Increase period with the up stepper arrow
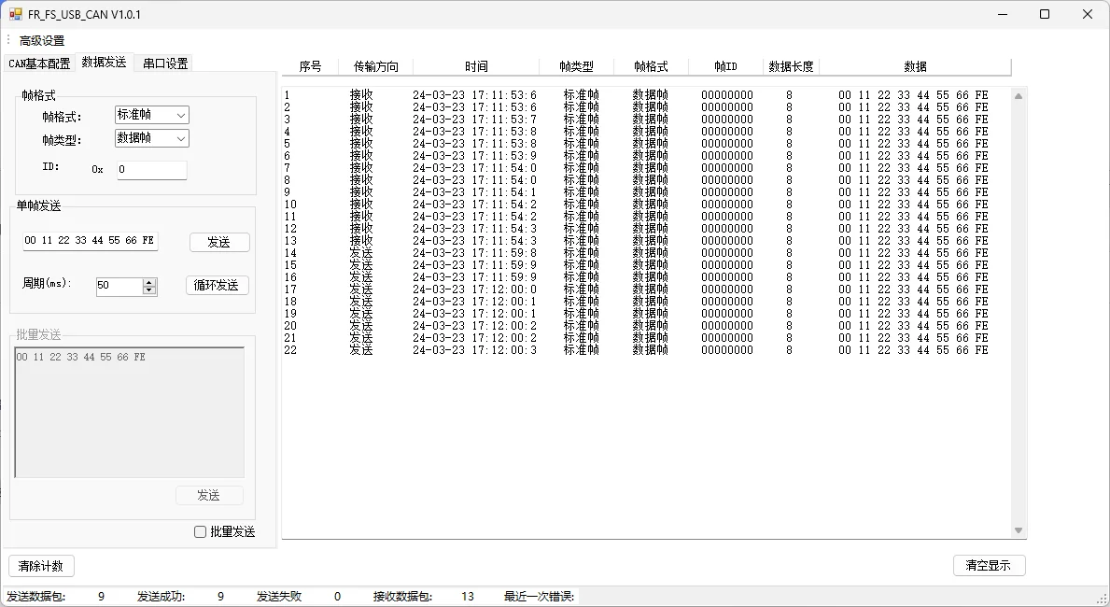This screenshot has height=607, width=1110. pos(148,283)
